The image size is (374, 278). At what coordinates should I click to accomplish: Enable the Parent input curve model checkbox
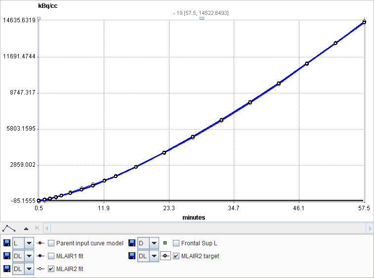(x=51, y=243)
